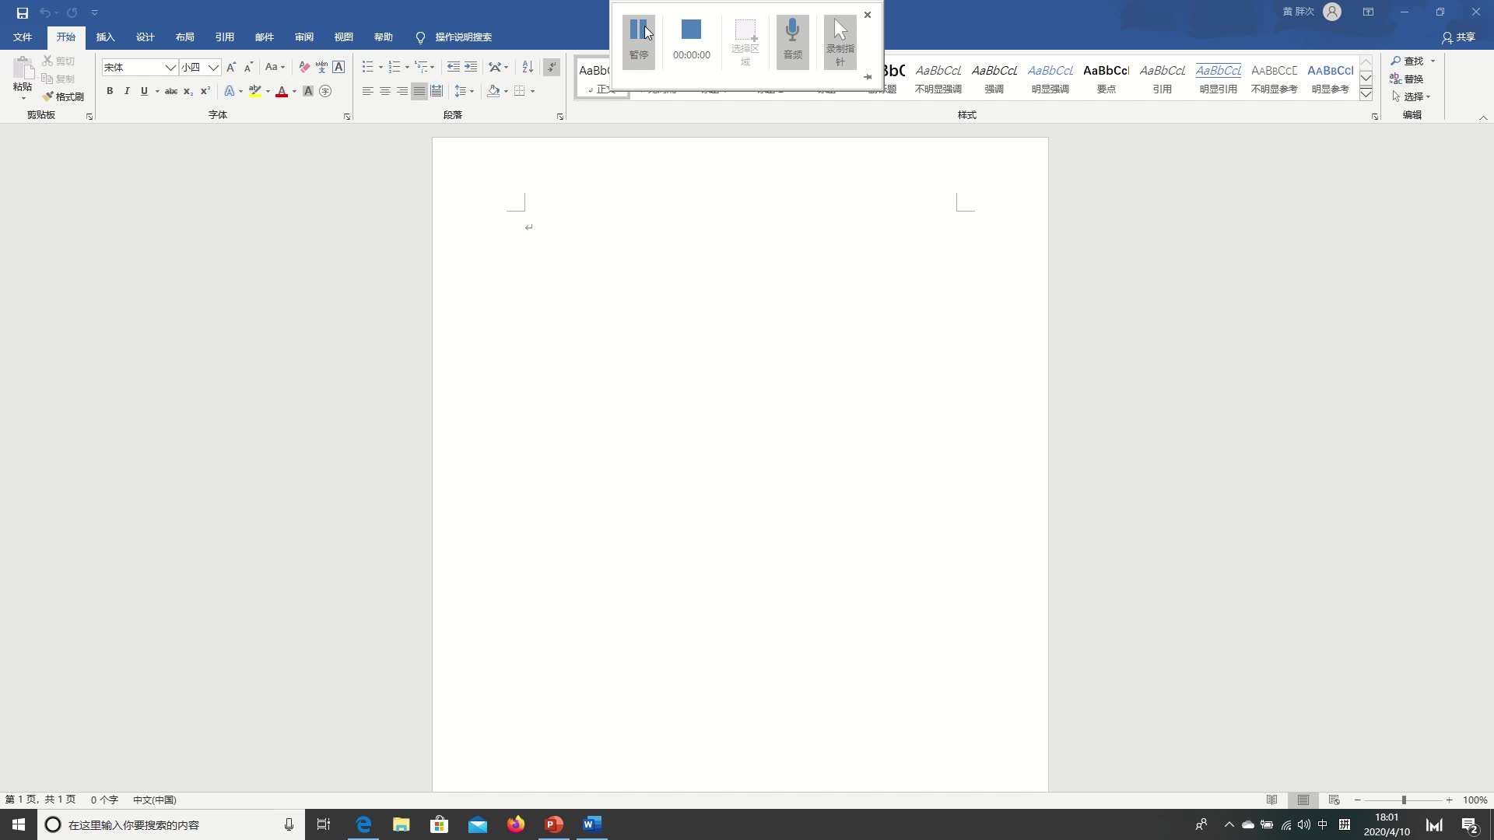This screenshot has height=840, width=1494.
Task: Toggle bold formatting
Action: click(x=110, y=91)
